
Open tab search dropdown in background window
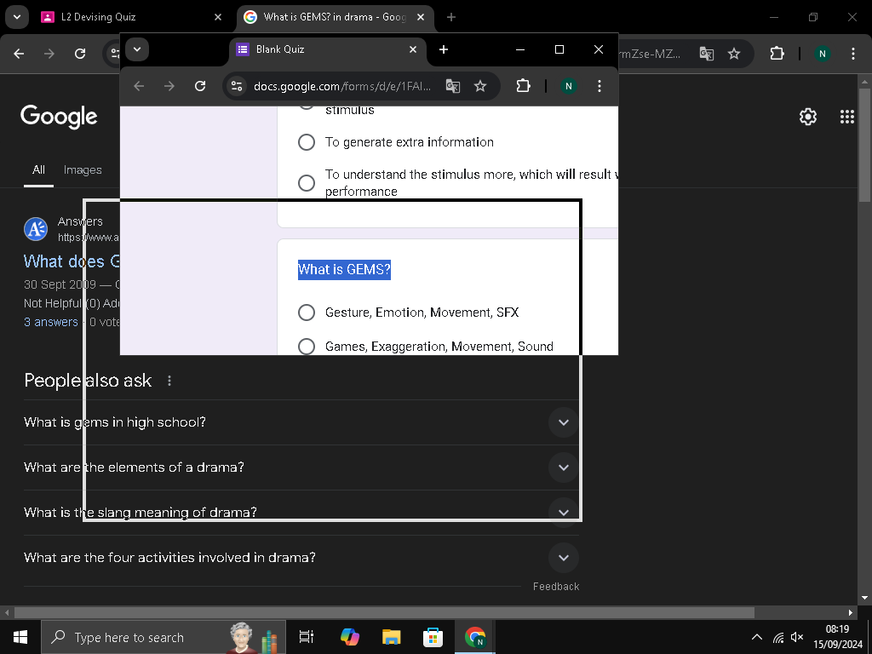(x=17, y=17)
